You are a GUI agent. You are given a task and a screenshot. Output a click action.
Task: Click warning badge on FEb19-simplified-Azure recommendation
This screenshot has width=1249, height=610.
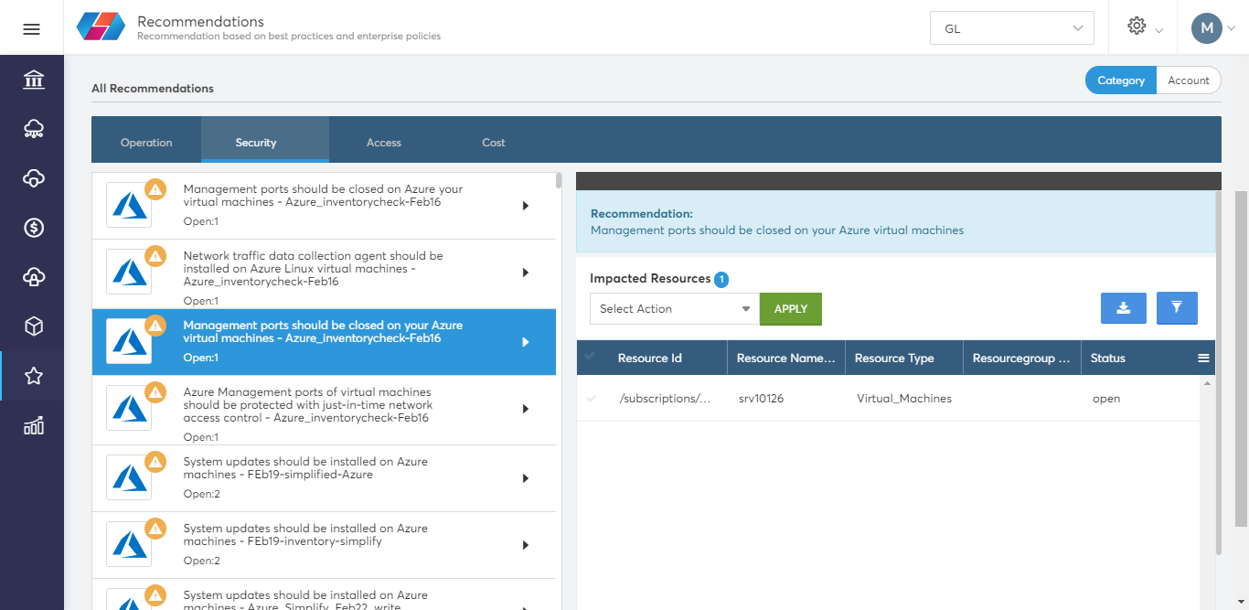pyautogui.click(x=155, y=461)
